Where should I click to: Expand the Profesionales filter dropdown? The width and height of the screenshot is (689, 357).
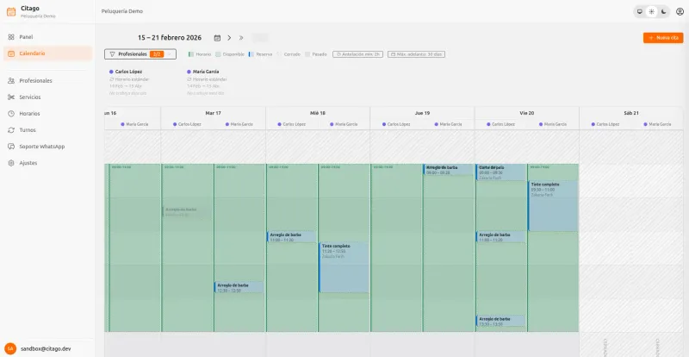(140, 54)
